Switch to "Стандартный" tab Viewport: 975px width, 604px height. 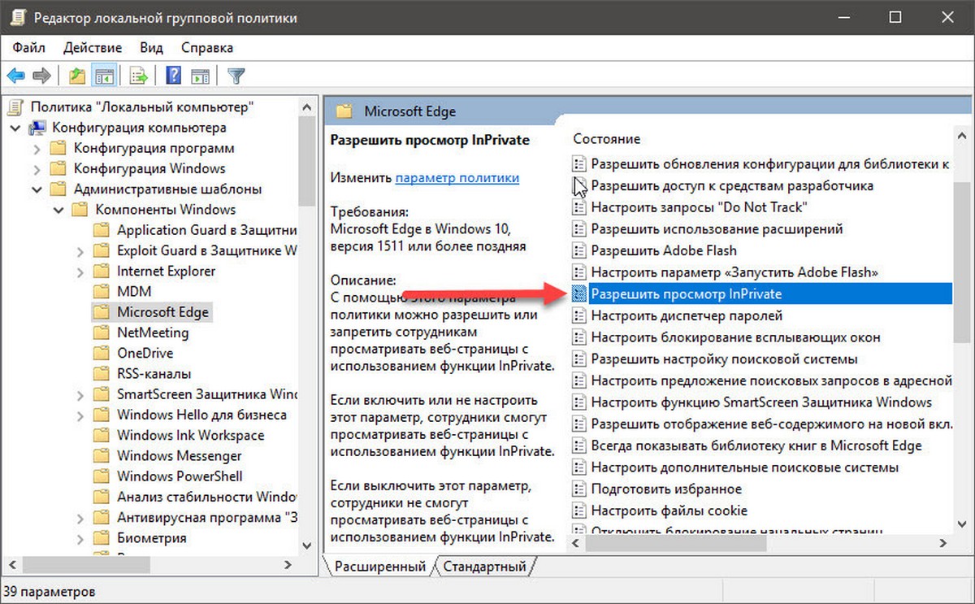point(484,566)
